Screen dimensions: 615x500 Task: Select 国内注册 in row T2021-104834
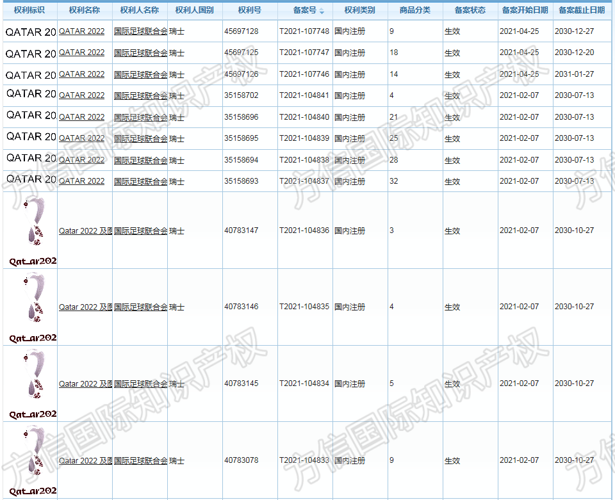pos(350,383)
